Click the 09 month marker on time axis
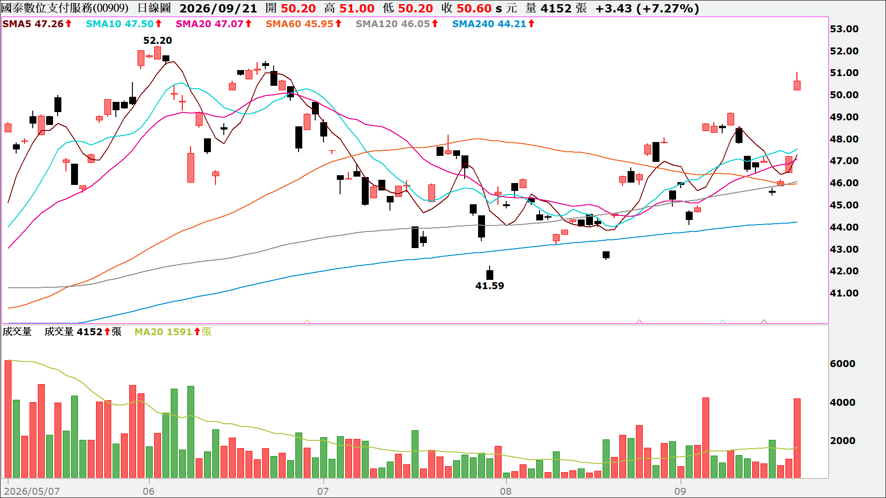886x498 pixels. (x=680, y=491)
